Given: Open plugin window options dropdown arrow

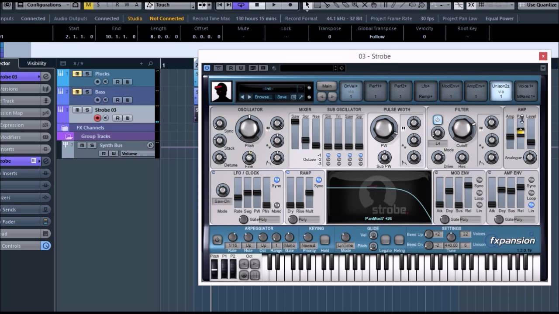Looking at the screenshot, I should [543, 68].
